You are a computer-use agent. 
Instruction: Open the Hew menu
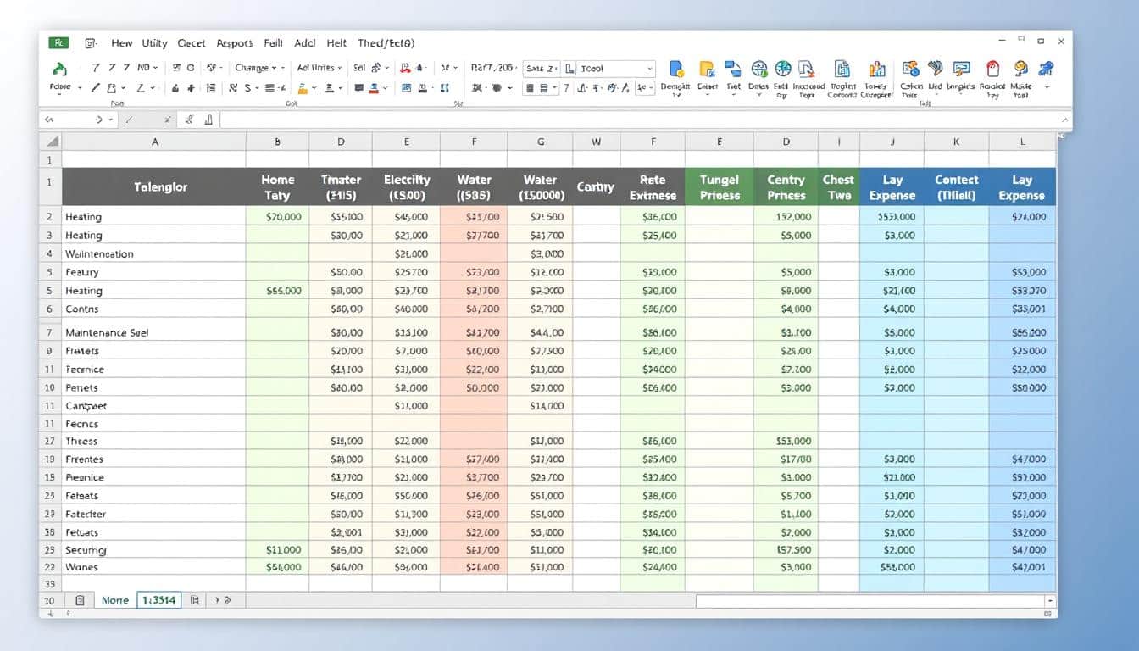[x=121, y=43]
